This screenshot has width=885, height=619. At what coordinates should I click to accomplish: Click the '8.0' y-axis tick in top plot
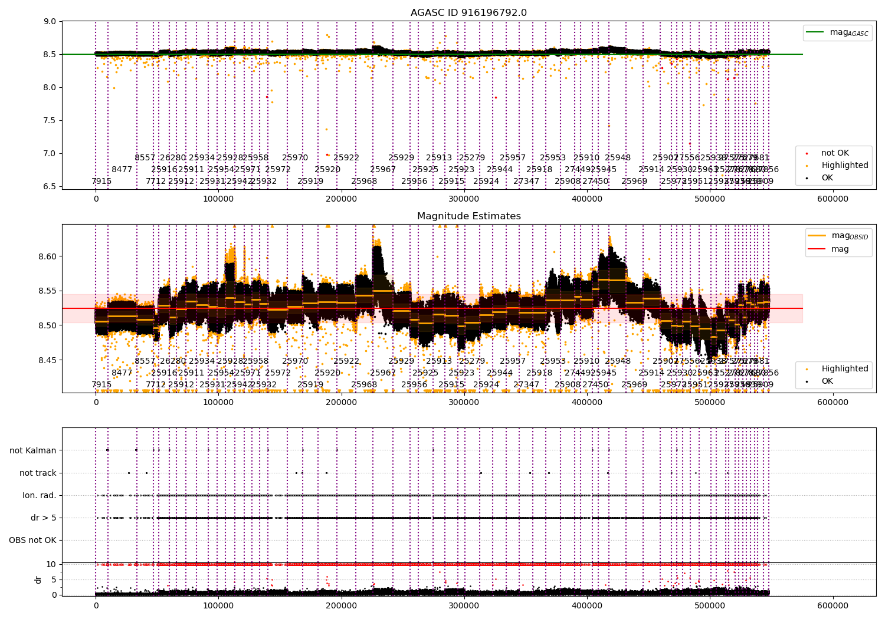pos(50,88)
